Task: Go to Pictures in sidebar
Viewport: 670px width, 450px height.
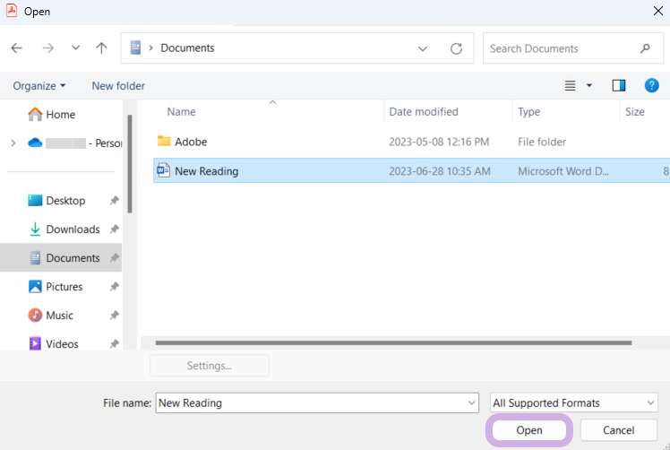Action: tap(64, 287)
